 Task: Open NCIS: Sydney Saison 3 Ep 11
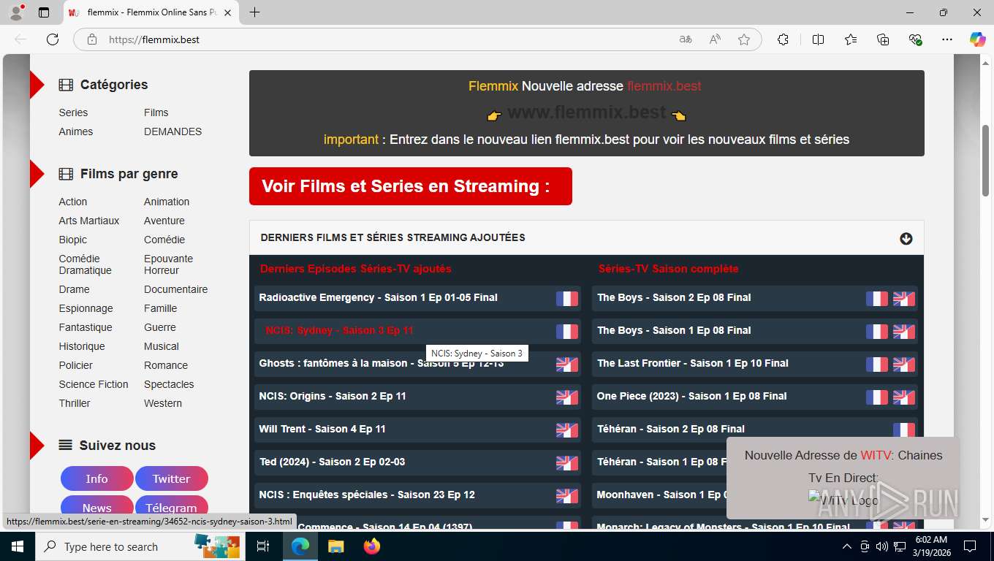[339, 330]
